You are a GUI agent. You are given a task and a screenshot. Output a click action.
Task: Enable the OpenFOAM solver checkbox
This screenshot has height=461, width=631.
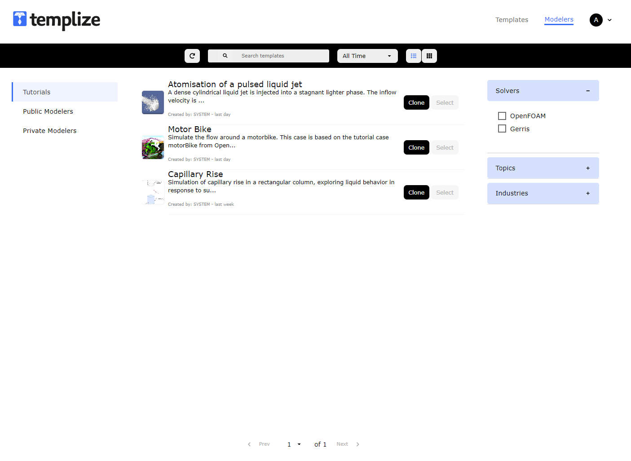coord(502,116)
